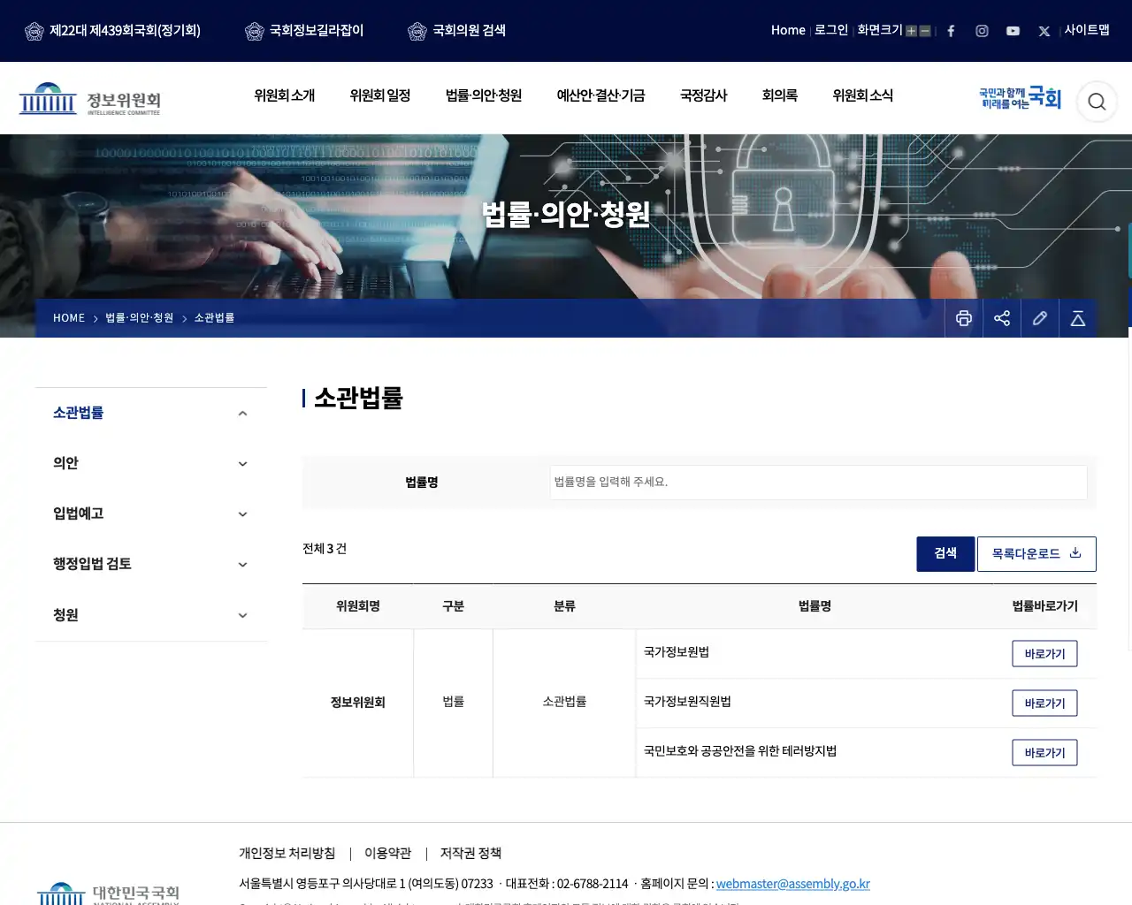Click the pencil edit icon
The width and height of the screenshot is (1132, 905).
coord(1040,318)
